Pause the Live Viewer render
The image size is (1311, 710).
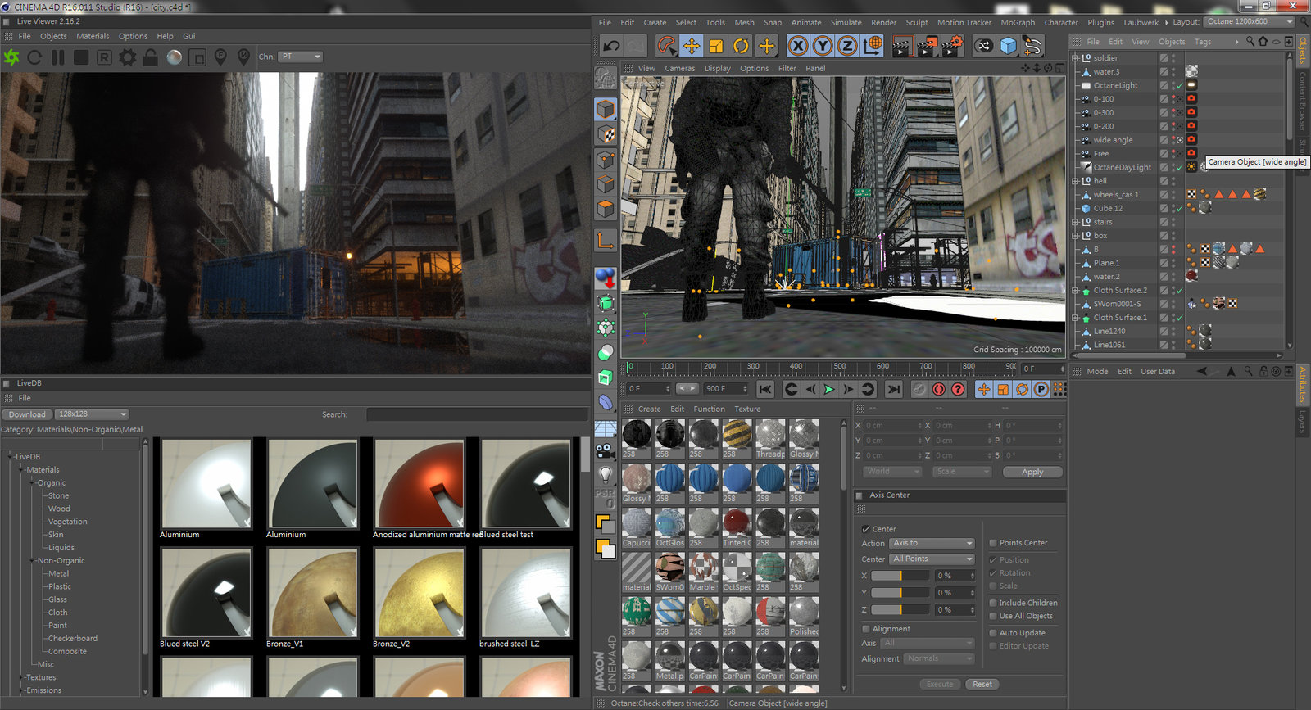coord(57,57)
